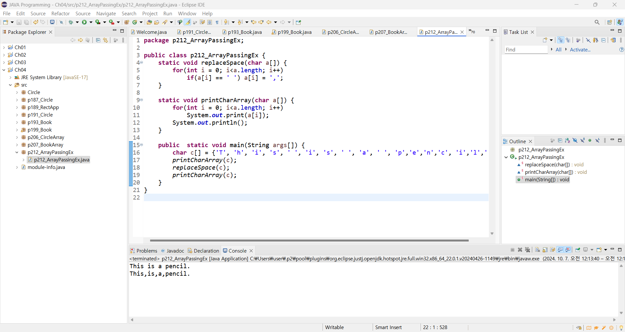Click the Debug bug icon in toolbar

(71, 22)
